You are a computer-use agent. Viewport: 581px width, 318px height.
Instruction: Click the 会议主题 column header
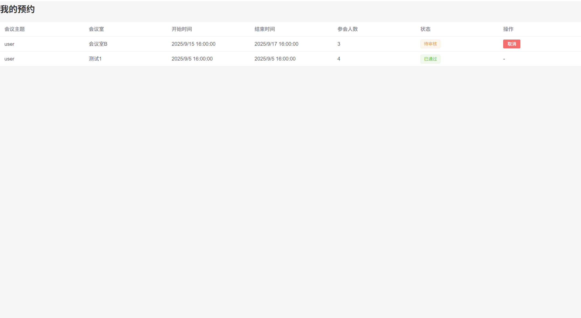15,29
